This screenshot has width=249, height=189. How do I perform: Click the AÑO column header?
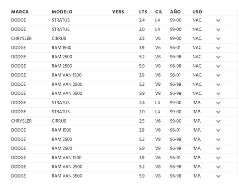pos(175,11)
